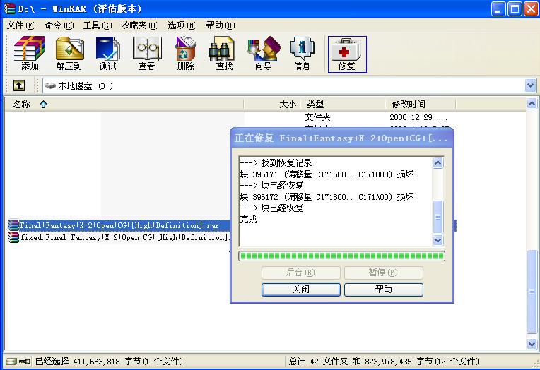Expand the 本地磁盘 (D:) path dropdown
Image resolution: width=540 pixels, height=370 pixels.
coord(530,85)
